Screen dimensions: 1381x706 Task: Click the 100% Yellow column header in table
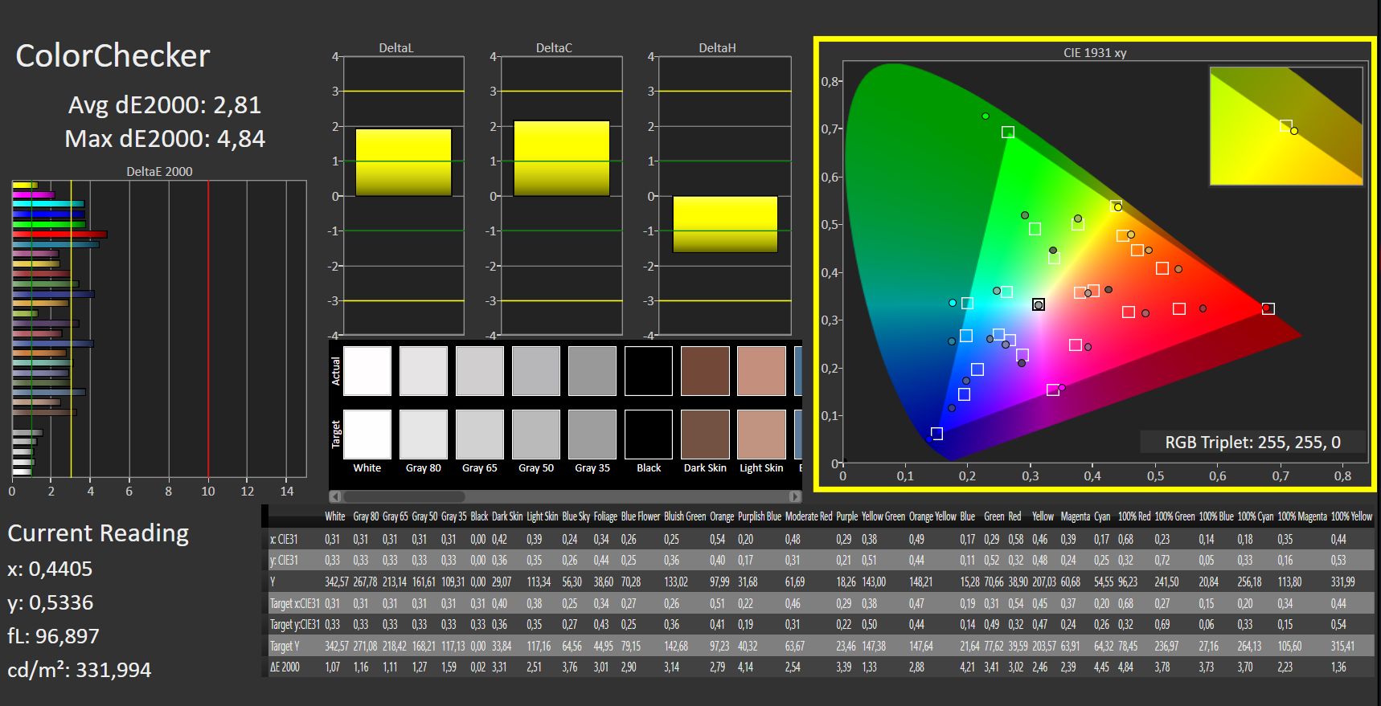[x=1351, y=516]
